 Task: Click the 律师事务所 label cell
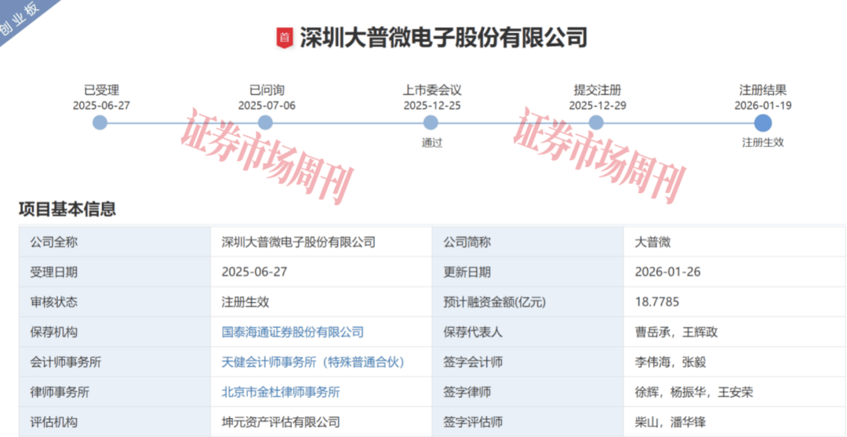click(x=115, y=392)
